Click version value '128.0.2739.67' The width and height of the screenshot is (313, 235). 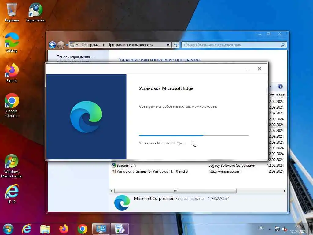pos(218,199)
